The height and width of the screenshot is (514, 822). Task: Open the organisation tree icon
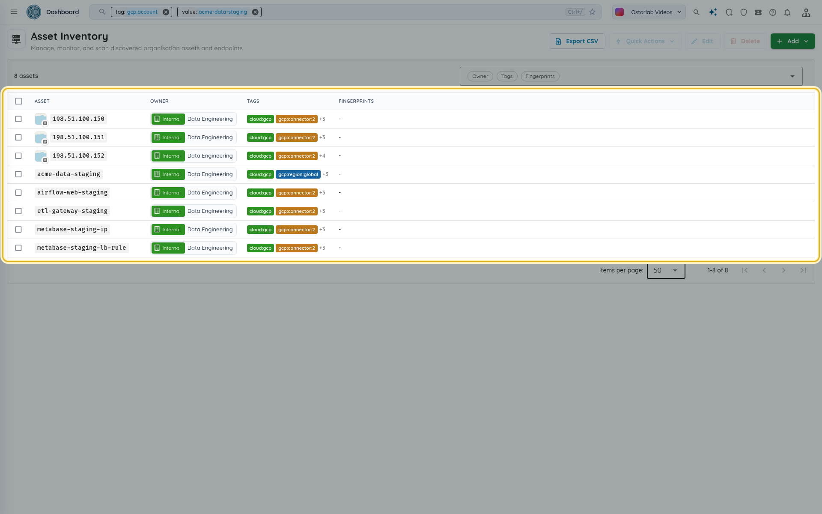806,12
